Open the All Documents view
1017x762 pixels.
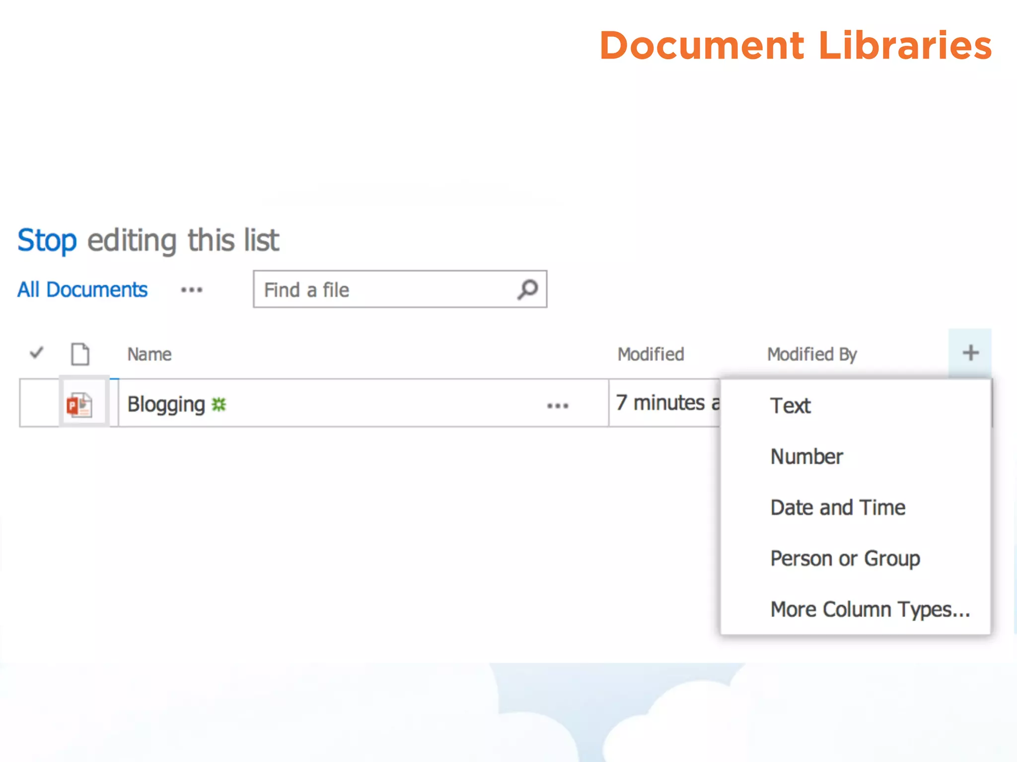(82, 289)
